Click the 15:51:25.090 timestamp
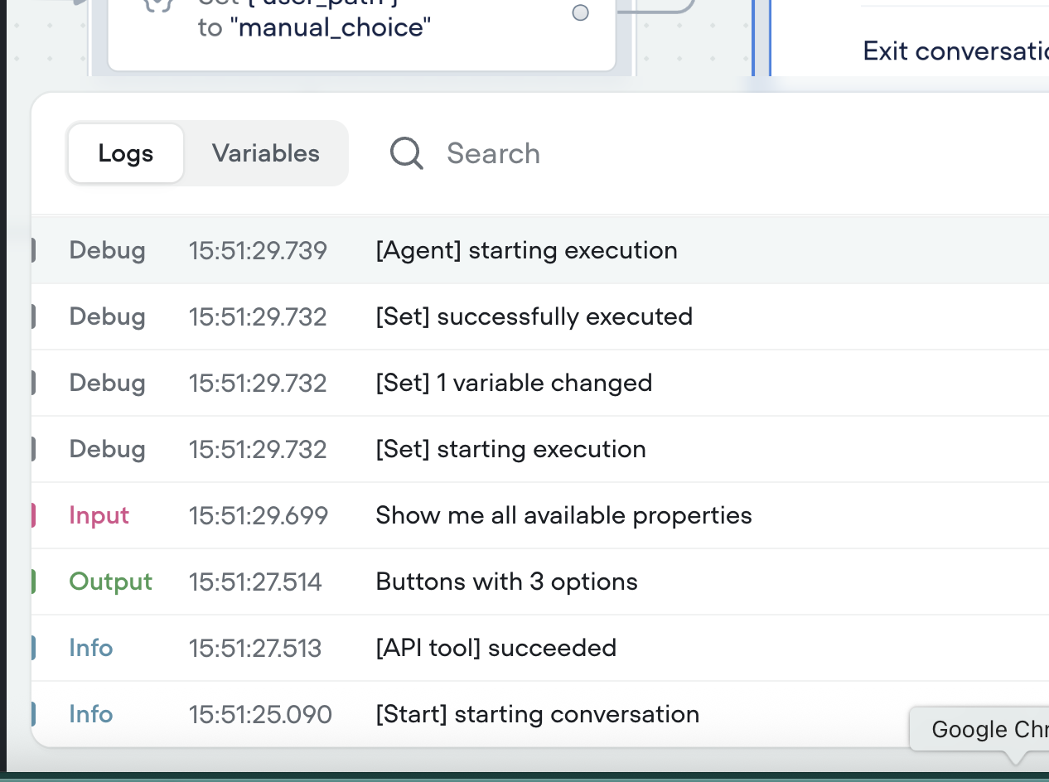Screen dimensions: 1049x782 click(259, 714)
